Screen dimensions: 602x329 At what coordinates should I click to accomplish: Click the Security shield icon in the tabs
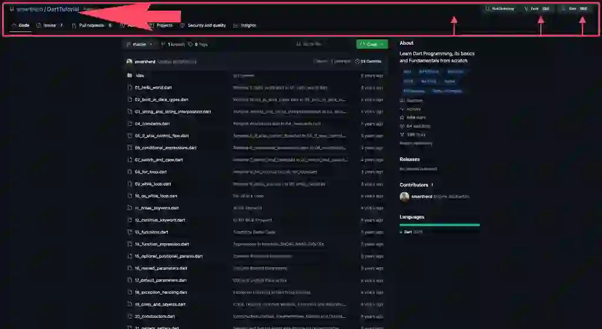pos(182,25)
